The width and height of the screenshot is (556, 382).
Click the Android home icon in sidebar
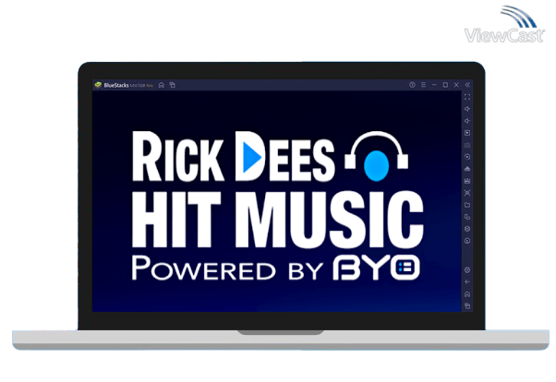pos(467,294)
